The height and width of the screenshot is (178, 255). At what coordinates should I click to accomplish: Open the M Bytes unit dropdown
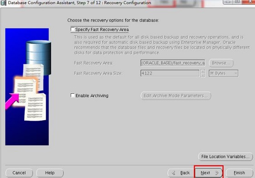224,73
